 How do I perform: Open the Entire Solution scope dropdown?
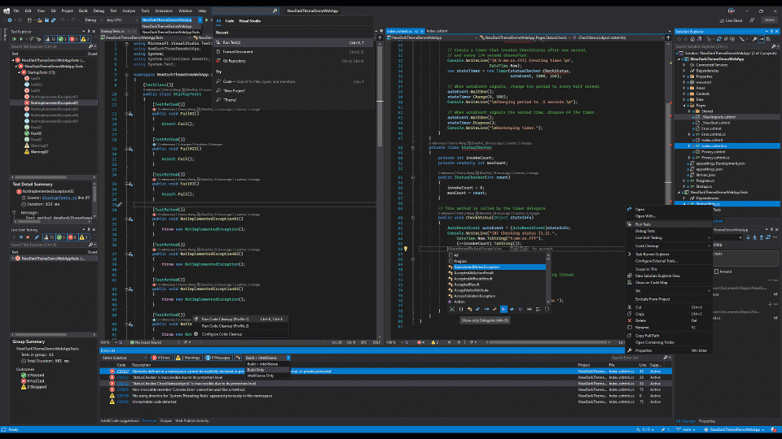click(125, 358)
